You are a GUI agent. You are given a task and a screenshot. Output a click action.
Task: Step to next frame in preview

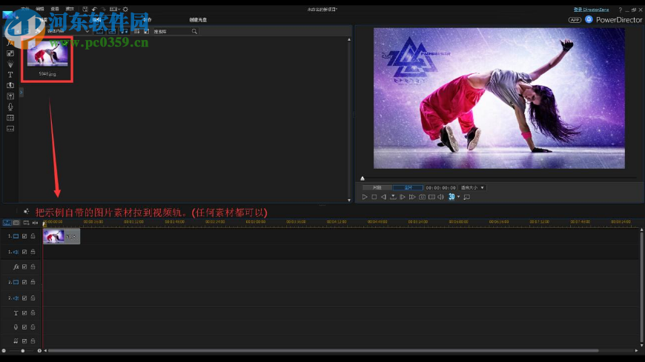click(403, 197)
